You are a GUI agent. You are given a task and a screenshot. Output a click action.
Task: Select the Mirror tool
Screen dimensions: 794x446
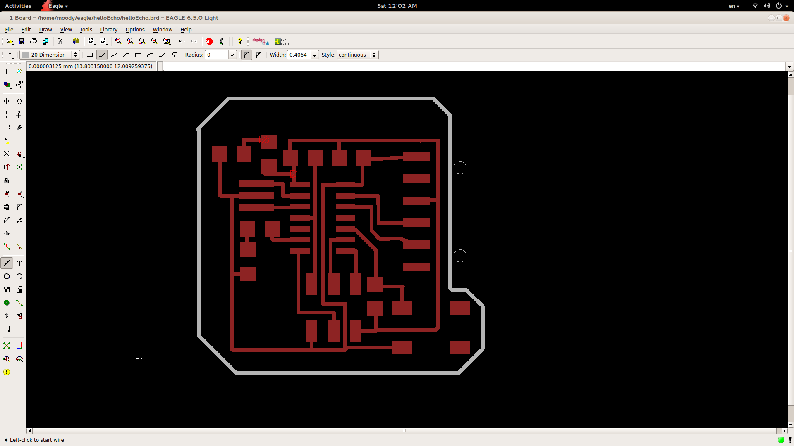pos(7,114)
